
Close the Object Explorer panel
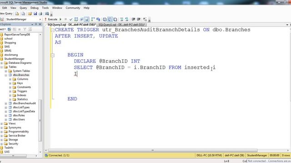(x=40, y=24)
